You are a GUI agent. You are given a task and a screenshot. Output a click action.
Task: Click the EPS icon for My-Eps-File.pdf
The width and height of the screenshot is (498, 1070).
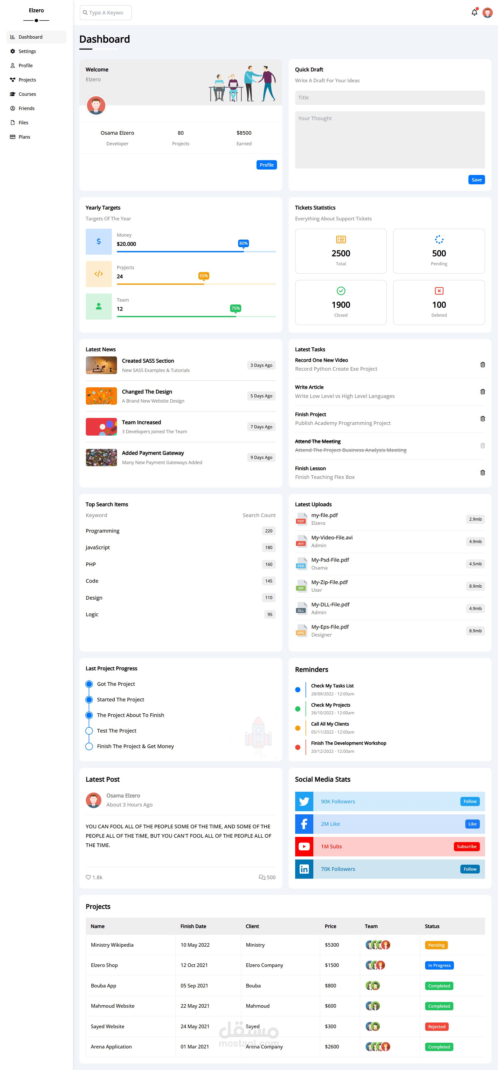301,631
